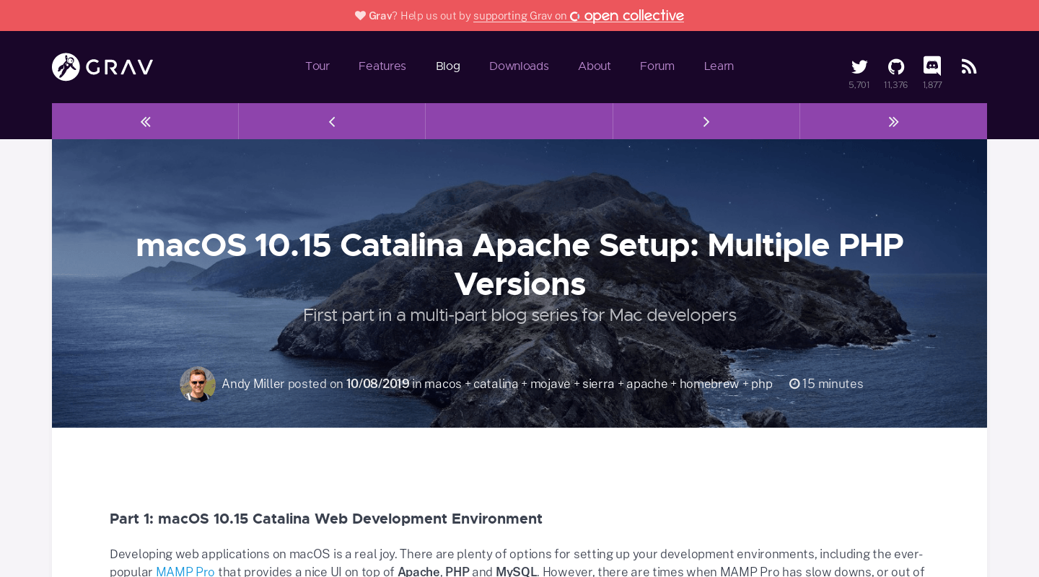The width and height of the screenshot is (1039, 577).
Task: Click the author name Andy Miller
Action: tap(253, 384)
